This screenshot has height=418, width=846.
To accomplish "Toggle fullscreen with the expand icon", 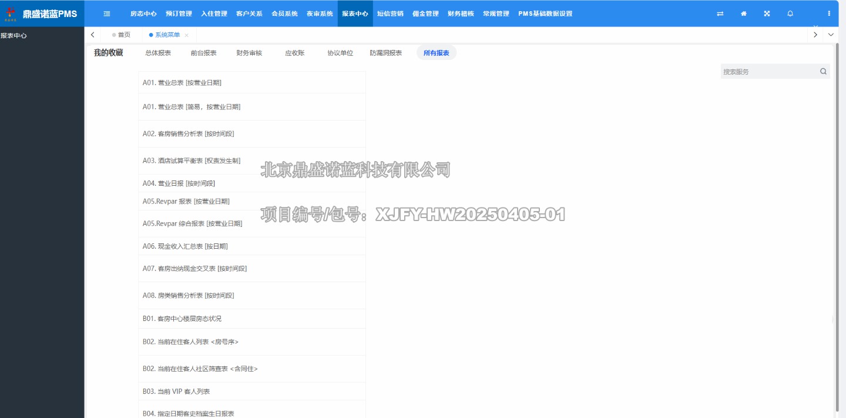I will (x=767, y=14).
